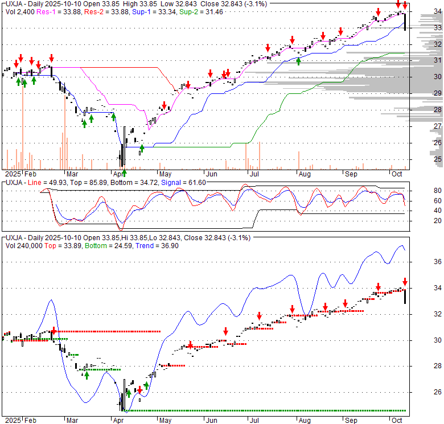
Task: Click the green buy arrow at April low in price chart
Action: (x=124, y=172)
